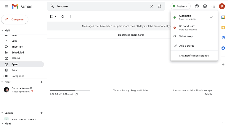Open the Contacts side panel
Image resolution: width=228 pixels, height=127 pixels.
(223, 48)
